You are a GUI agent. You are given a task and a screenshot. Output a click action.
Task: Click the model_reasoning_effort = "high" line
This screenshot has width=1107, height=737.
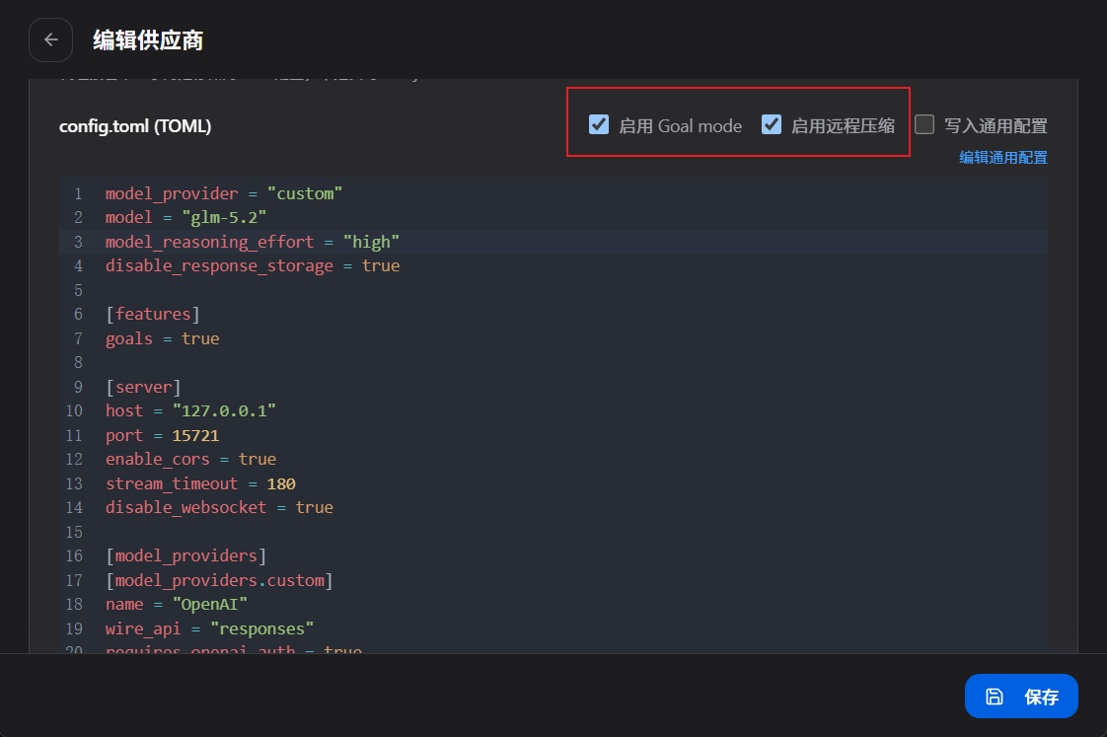click(252, 242)
